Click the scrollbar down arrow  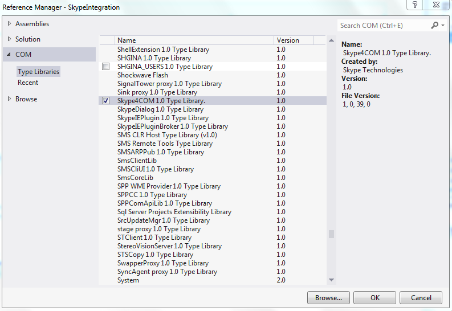point(332,280)
